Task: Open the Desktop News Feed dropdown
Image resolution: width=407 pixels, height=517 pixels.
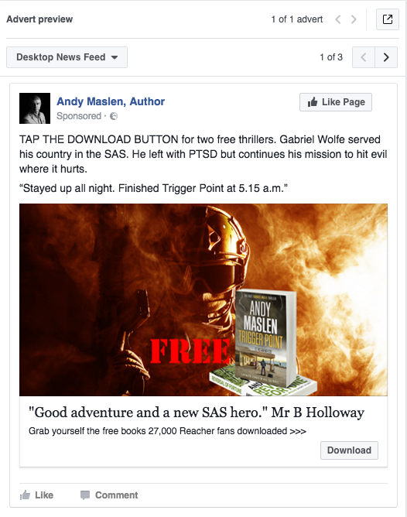Action: [x=67, y=57]
